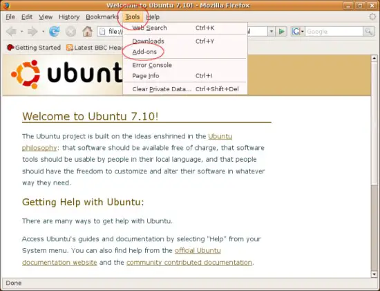Open the Bookmarks menu
The image size is (380, 291).
tap(102, 17)
